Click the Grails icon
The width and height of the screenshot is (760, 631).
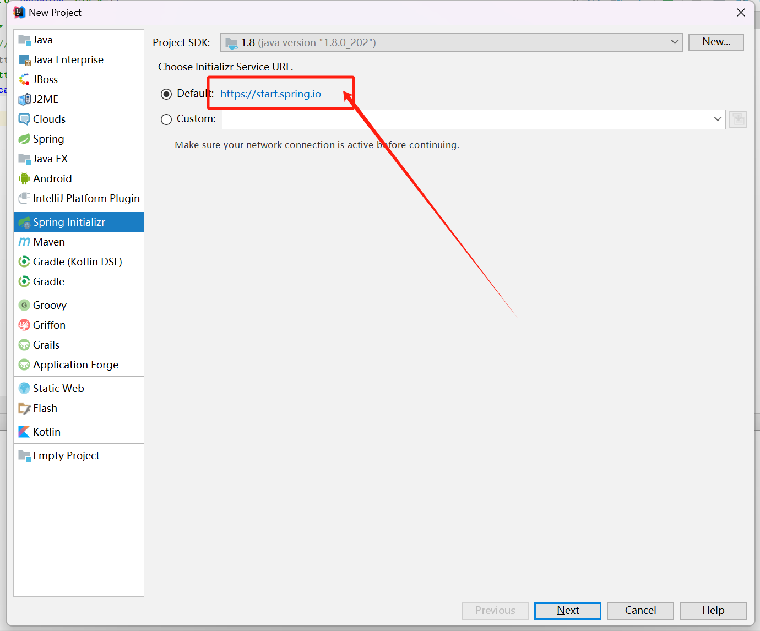click(x=24, y=345)
